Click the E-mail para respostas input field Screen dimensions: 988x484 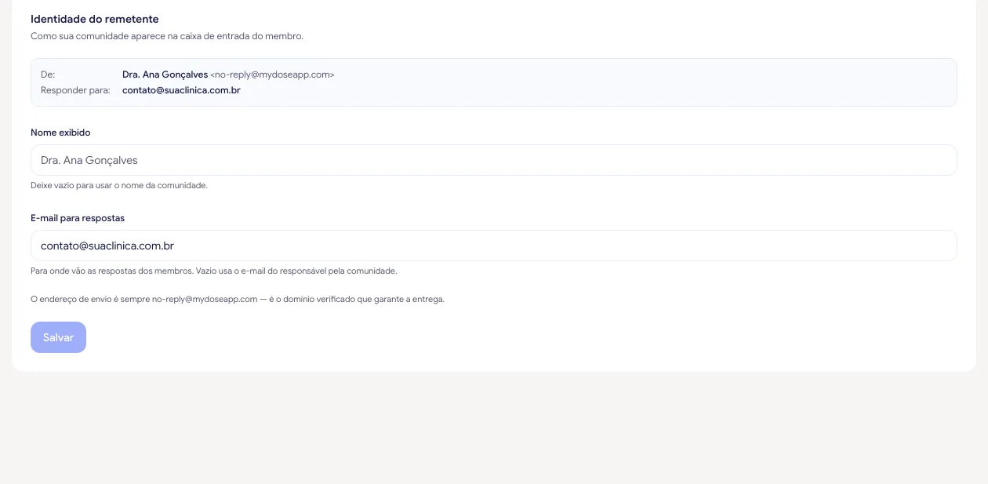(x=493, y=246)
